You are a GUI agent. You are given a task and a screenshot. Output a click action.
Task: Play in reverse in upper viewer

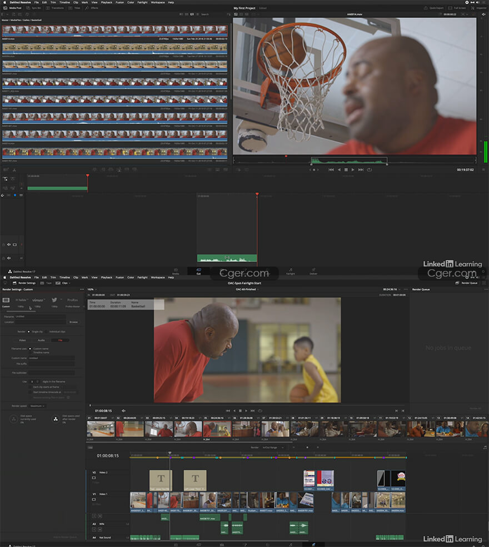(339, 170)
